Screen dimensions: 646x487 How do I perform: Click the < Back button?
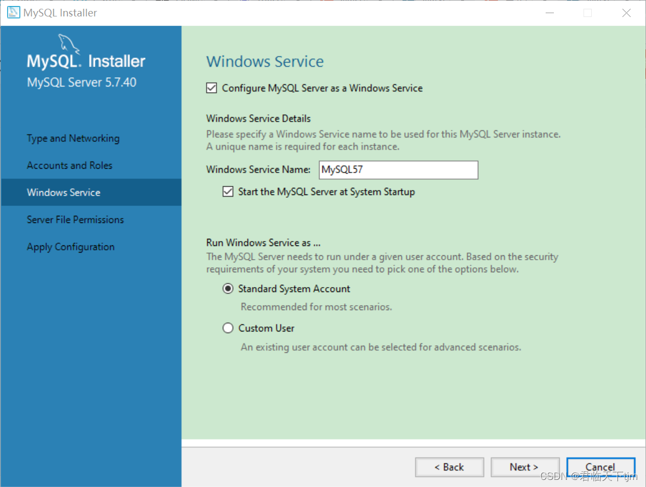click(449, 467)
